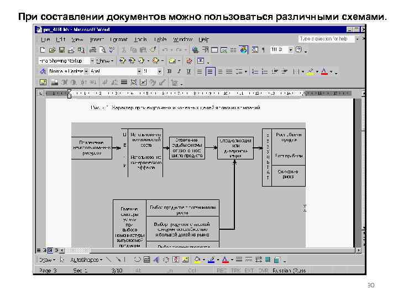This screenshot has height=299, width=398.
Task: Toggle Italic formatting
Action: pyautogui.click(x=179, y=71)
